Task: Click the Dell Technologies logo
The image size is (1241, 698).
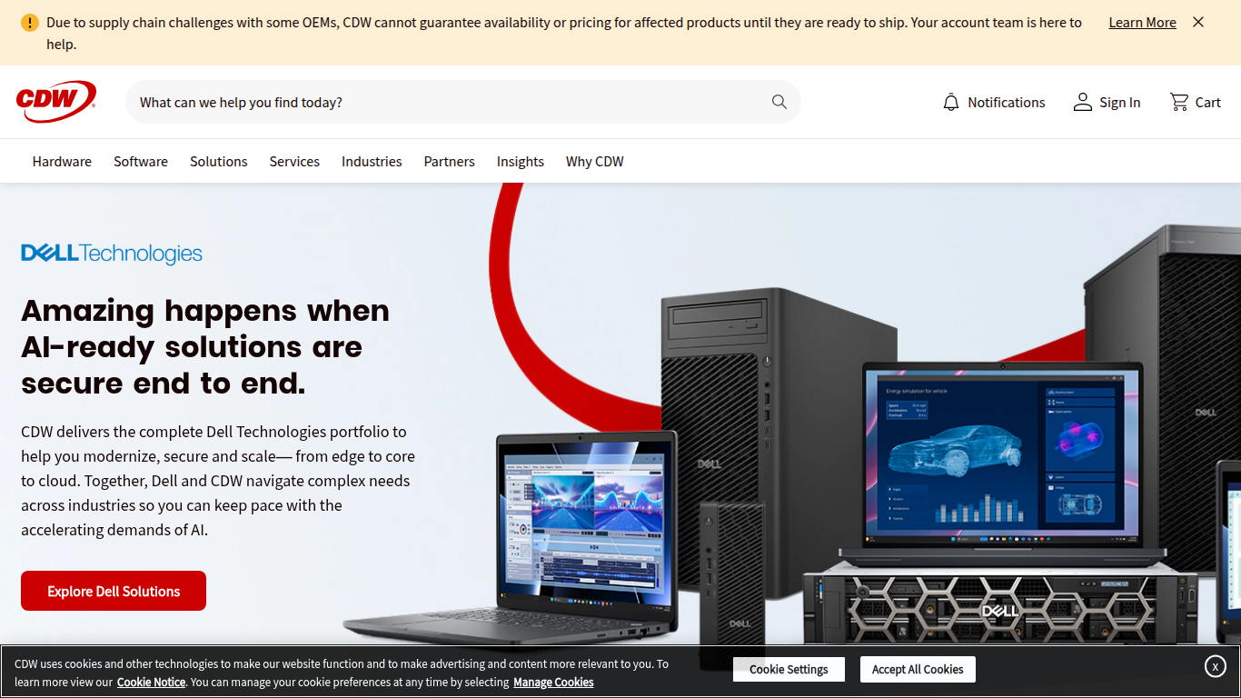Action: pos(112,253)
